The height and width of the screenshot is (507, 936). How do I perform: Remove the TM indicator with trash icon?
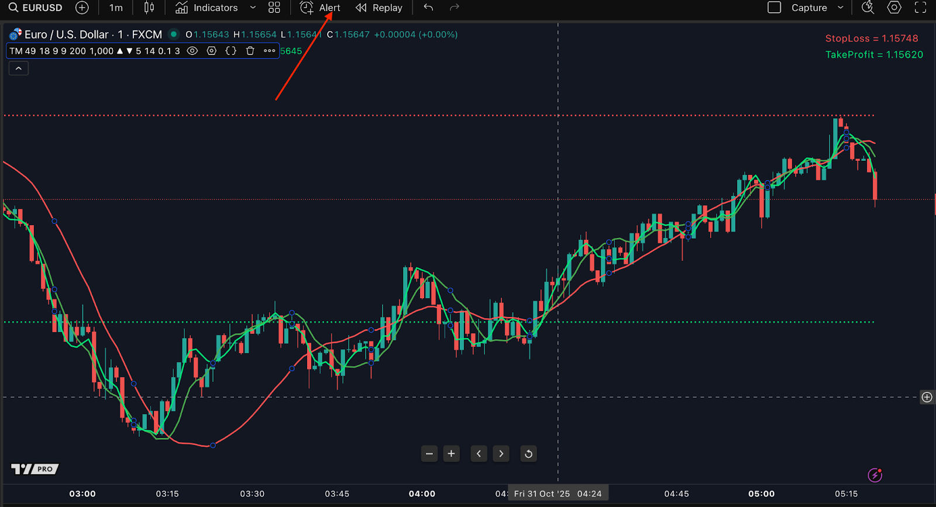click(x=250, y=51)
